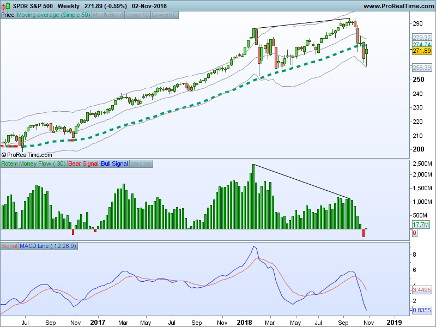Click the current price tag 271.89
The height and width of the screenshot is (327, 436).
[421, 51]
